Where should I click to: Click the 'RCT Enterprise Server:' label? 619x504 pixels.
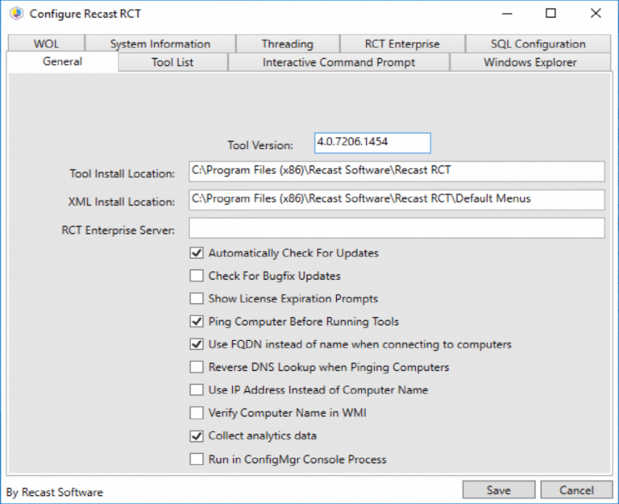[x=118, y=231]
